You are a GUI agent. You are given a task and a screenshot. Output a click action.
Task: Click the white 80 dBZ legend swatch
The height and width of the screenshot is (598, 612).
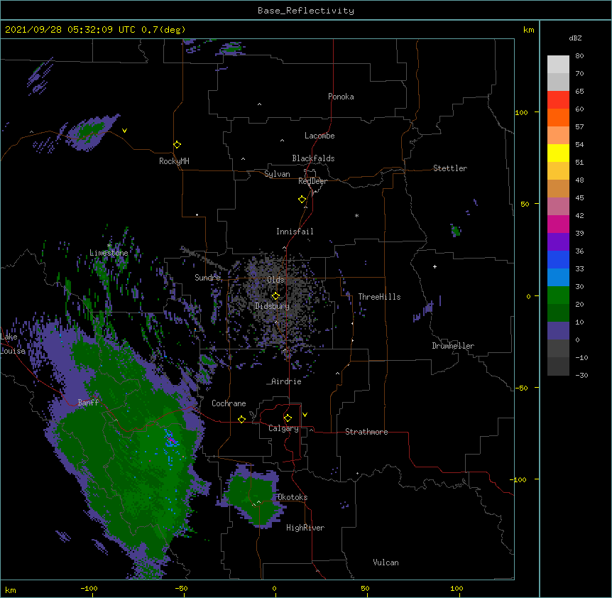(558, 65)
